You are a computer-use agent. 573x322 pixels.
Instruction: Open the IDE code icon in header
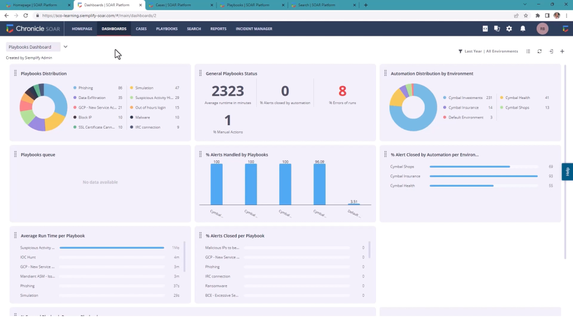click(485, 29)
